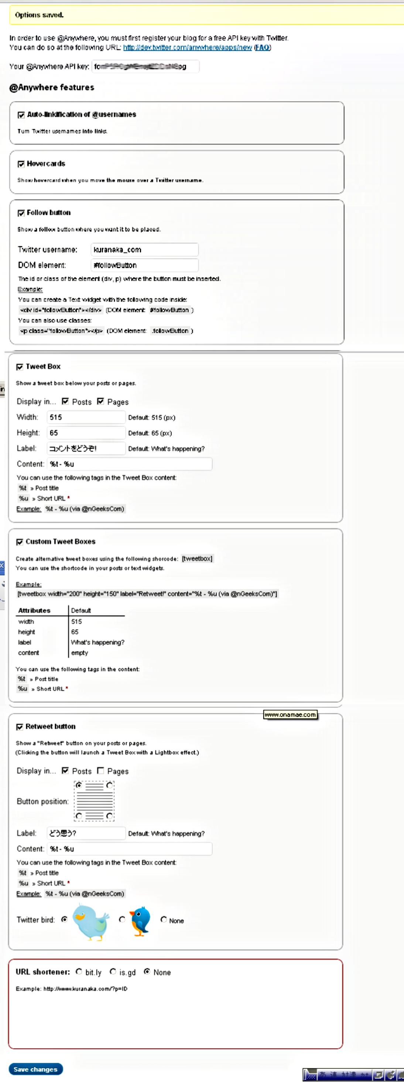This screenshot has width=404, height=1082.
Task: Click the IME pad icon in language bar
Action: tap(379, 1075)
